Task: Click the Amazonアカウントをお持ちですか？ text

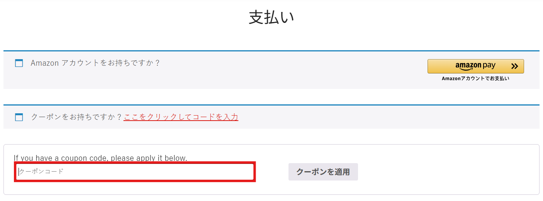Action: 95,63
